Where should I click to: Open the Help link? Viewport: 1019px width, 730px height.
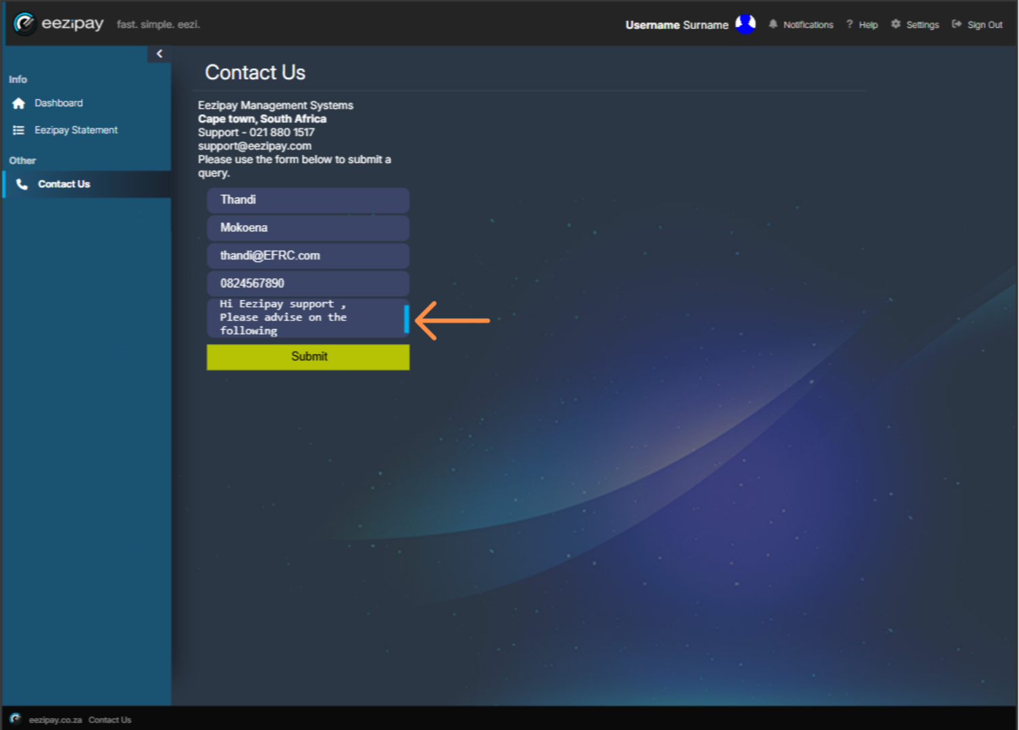(x=868, y=25)
